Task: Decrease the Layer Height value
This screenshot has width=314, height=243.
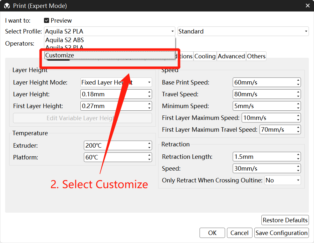Action: (150, 96)
